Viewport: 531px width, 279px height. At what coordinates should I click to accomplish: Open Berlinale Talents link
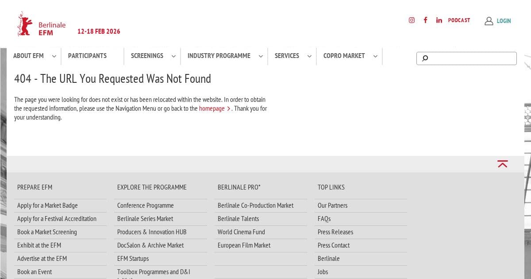point(238,219)
